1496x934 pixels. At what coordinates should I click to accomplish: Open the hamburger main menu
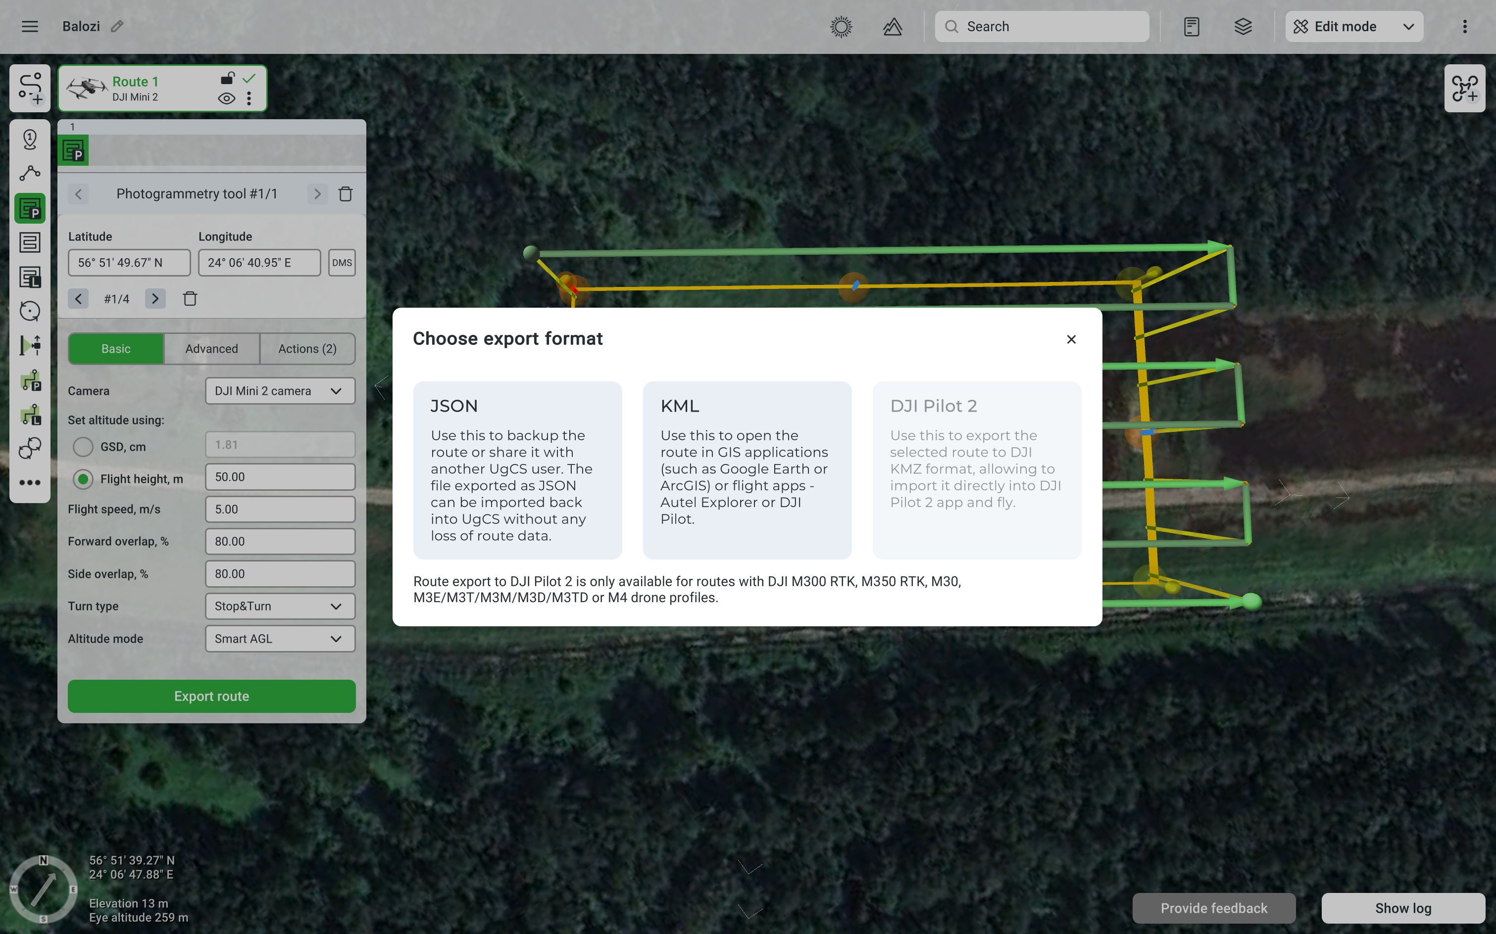tap(30, 27)
